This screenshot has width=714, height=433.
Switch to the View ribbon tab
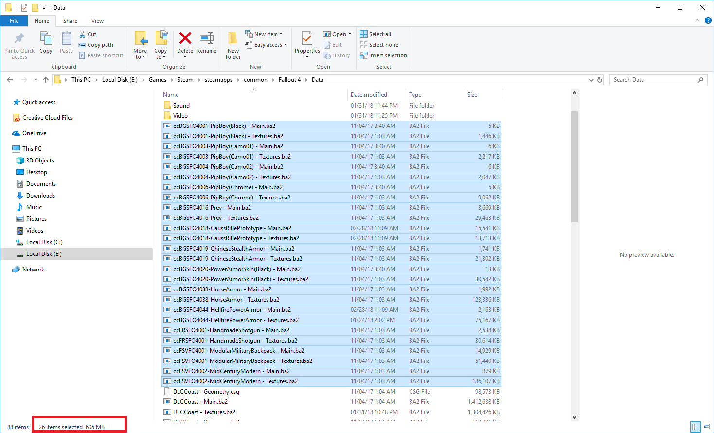[97, 21]
